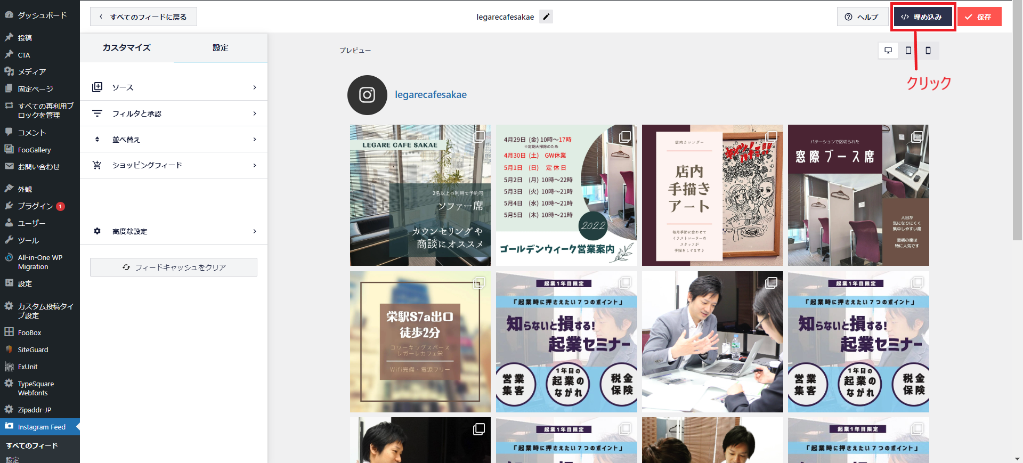The width and height of the screenshot is (1023, 463).
Task: Expand the フィルタと承認 row chevron
Action: tap(255, 113)
